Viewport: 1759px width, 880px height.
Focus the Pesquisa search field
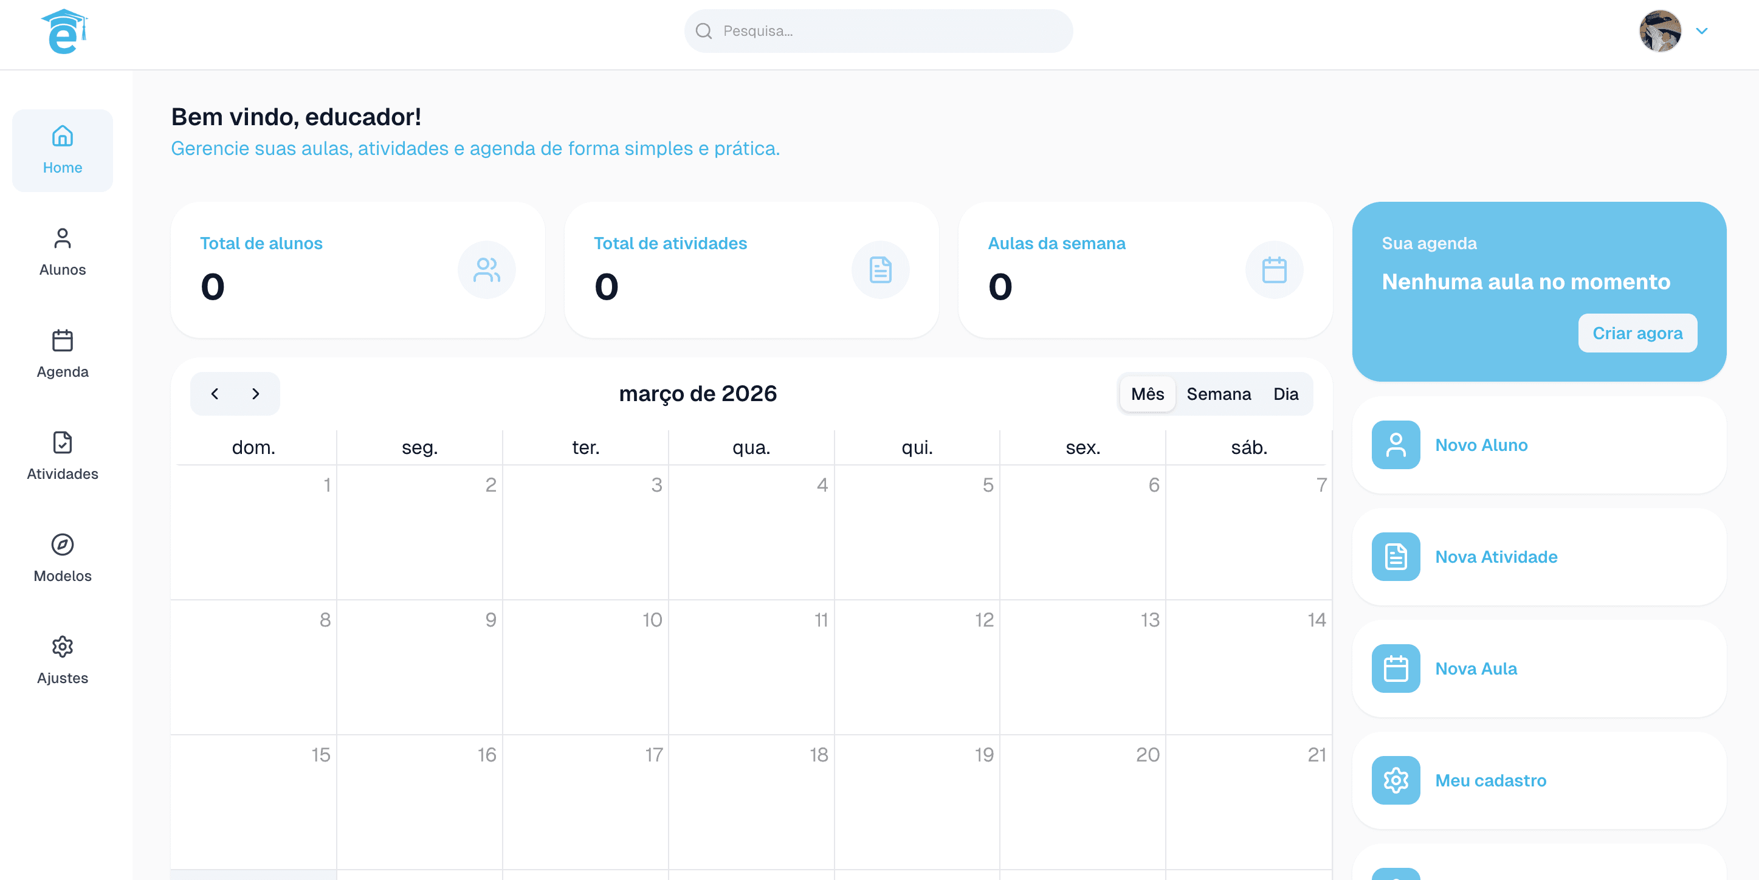coord(878,31)
